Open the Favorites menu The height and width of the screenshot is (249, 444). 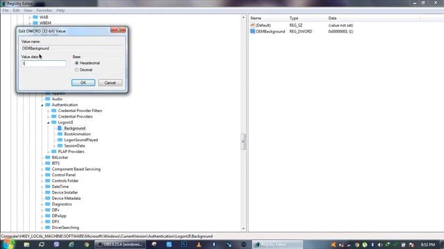pos(44,10)
